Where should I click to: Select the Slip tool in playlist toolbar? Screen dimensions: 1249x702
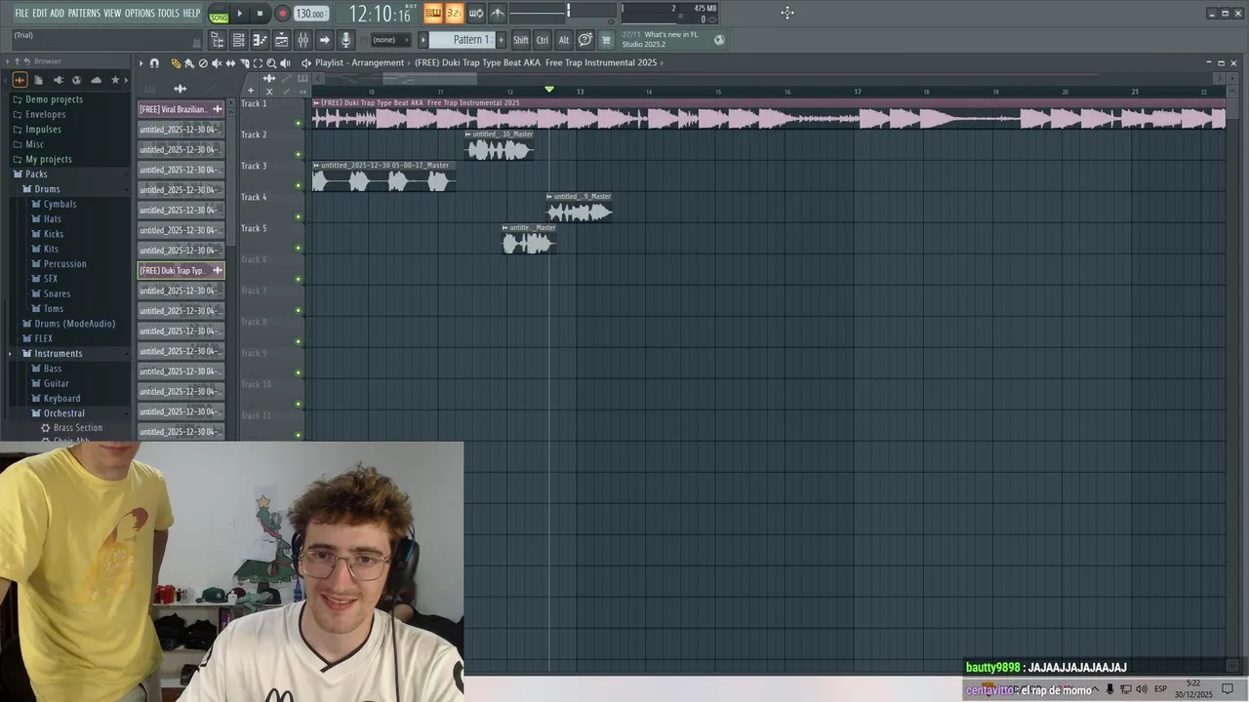(x=230, y=63)
